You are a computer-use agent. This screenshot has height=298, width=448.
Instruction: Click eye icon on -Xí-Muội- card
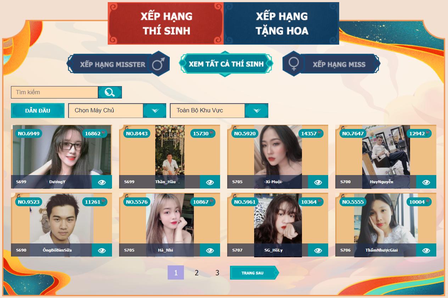click(x=318, y=182)
